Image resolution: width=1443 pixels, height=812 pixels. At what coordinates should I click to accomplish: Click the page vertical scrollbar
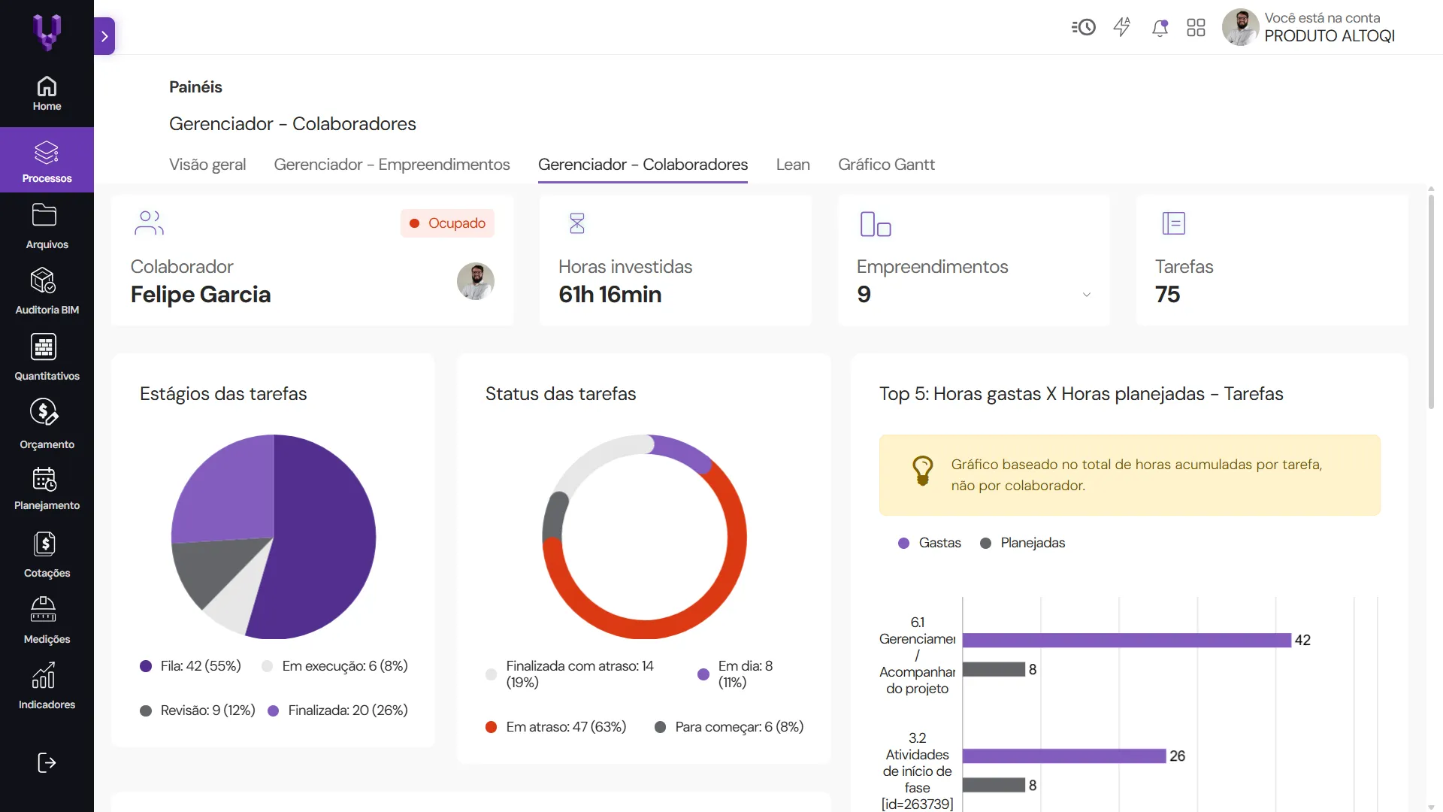(1431, 301)
